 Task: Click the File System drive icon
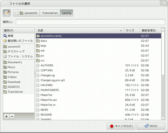[x=5, y=56]
